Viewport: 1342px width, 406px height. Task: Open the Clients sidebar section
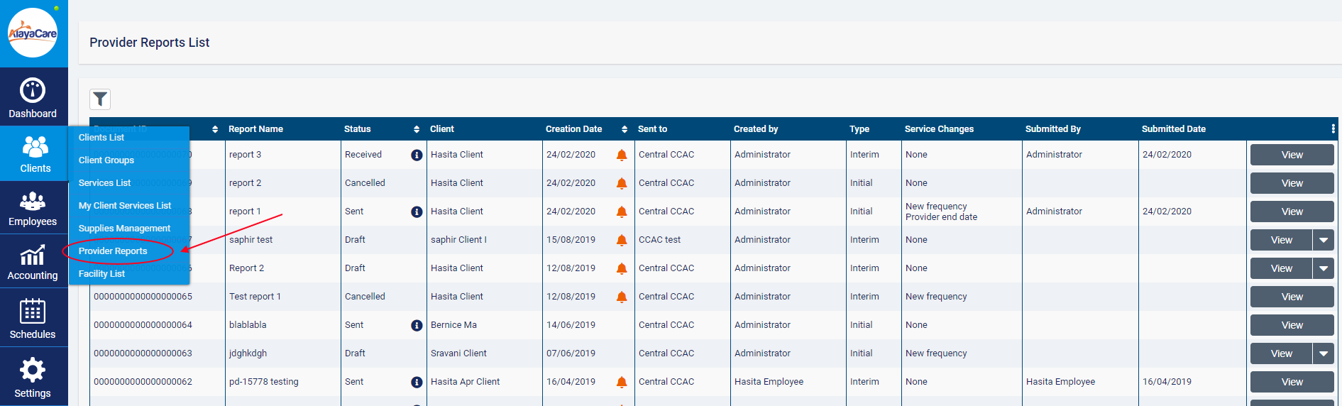point(35,154)
